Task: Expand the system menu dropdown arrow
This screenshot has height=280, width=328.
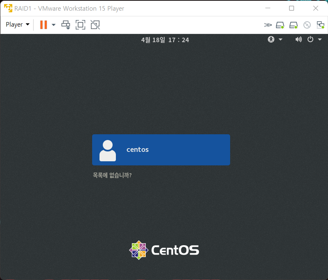Action: coord(320,39)
